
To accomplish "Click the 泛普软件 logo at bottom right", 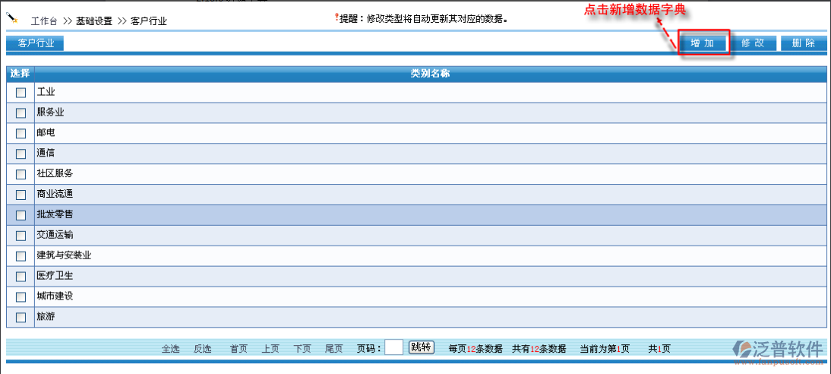I will [779, 350].
